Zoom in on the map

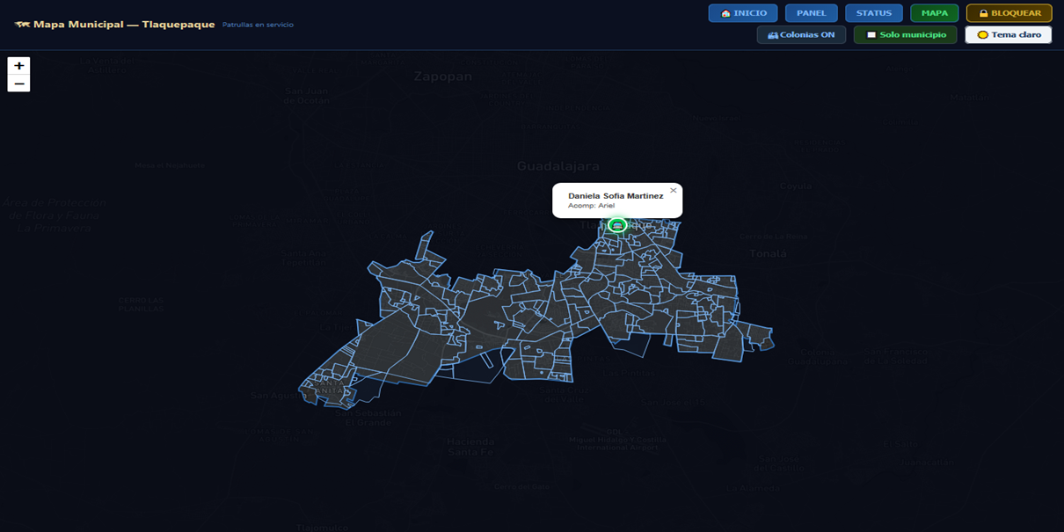[x=18, y=66]
